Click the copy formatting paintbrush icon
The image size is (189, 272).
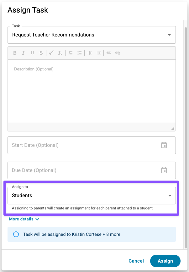pos(51,53)
